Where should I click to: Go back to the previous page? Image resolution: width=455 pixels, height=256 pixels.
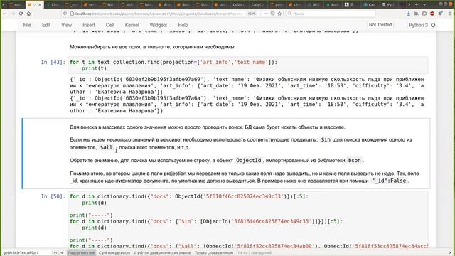click(5, 14)
